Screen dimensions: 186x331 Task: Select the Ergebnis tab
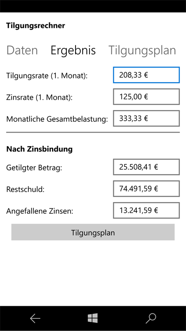(73, 51)
